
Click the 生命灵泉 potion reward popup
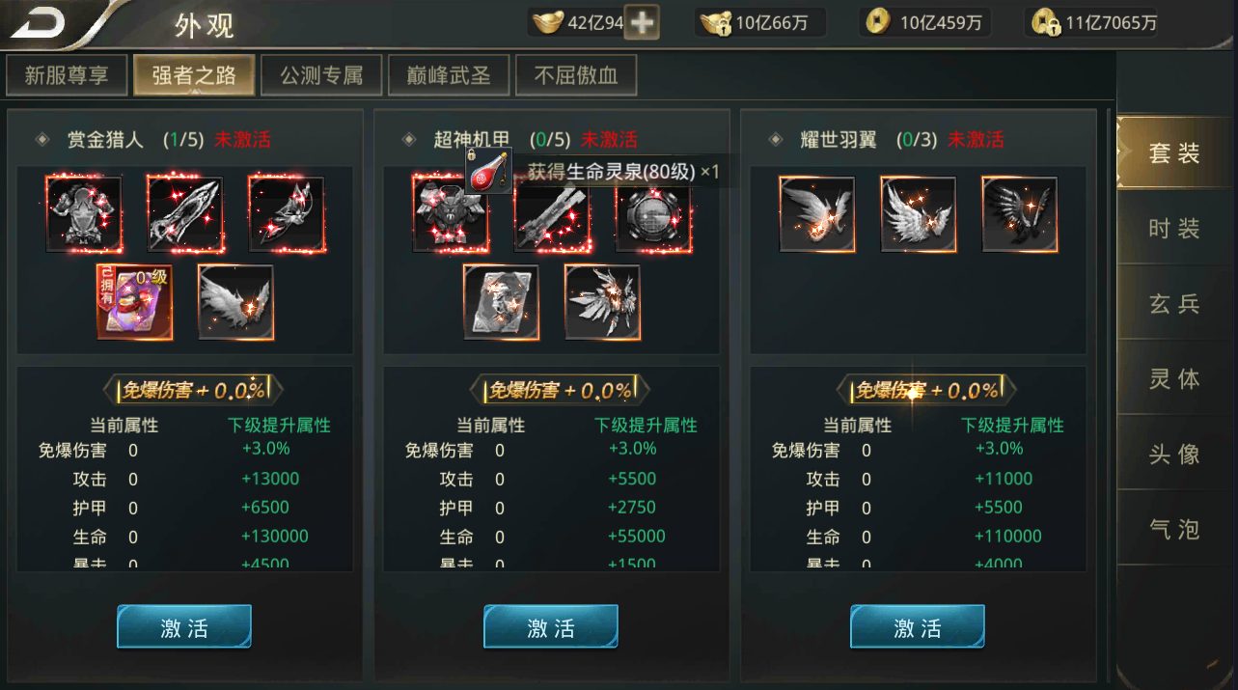(592, 173)
